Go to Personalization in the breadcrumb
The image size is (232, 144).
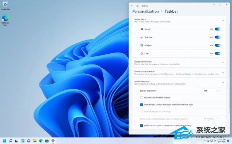(x=146, y=11)
